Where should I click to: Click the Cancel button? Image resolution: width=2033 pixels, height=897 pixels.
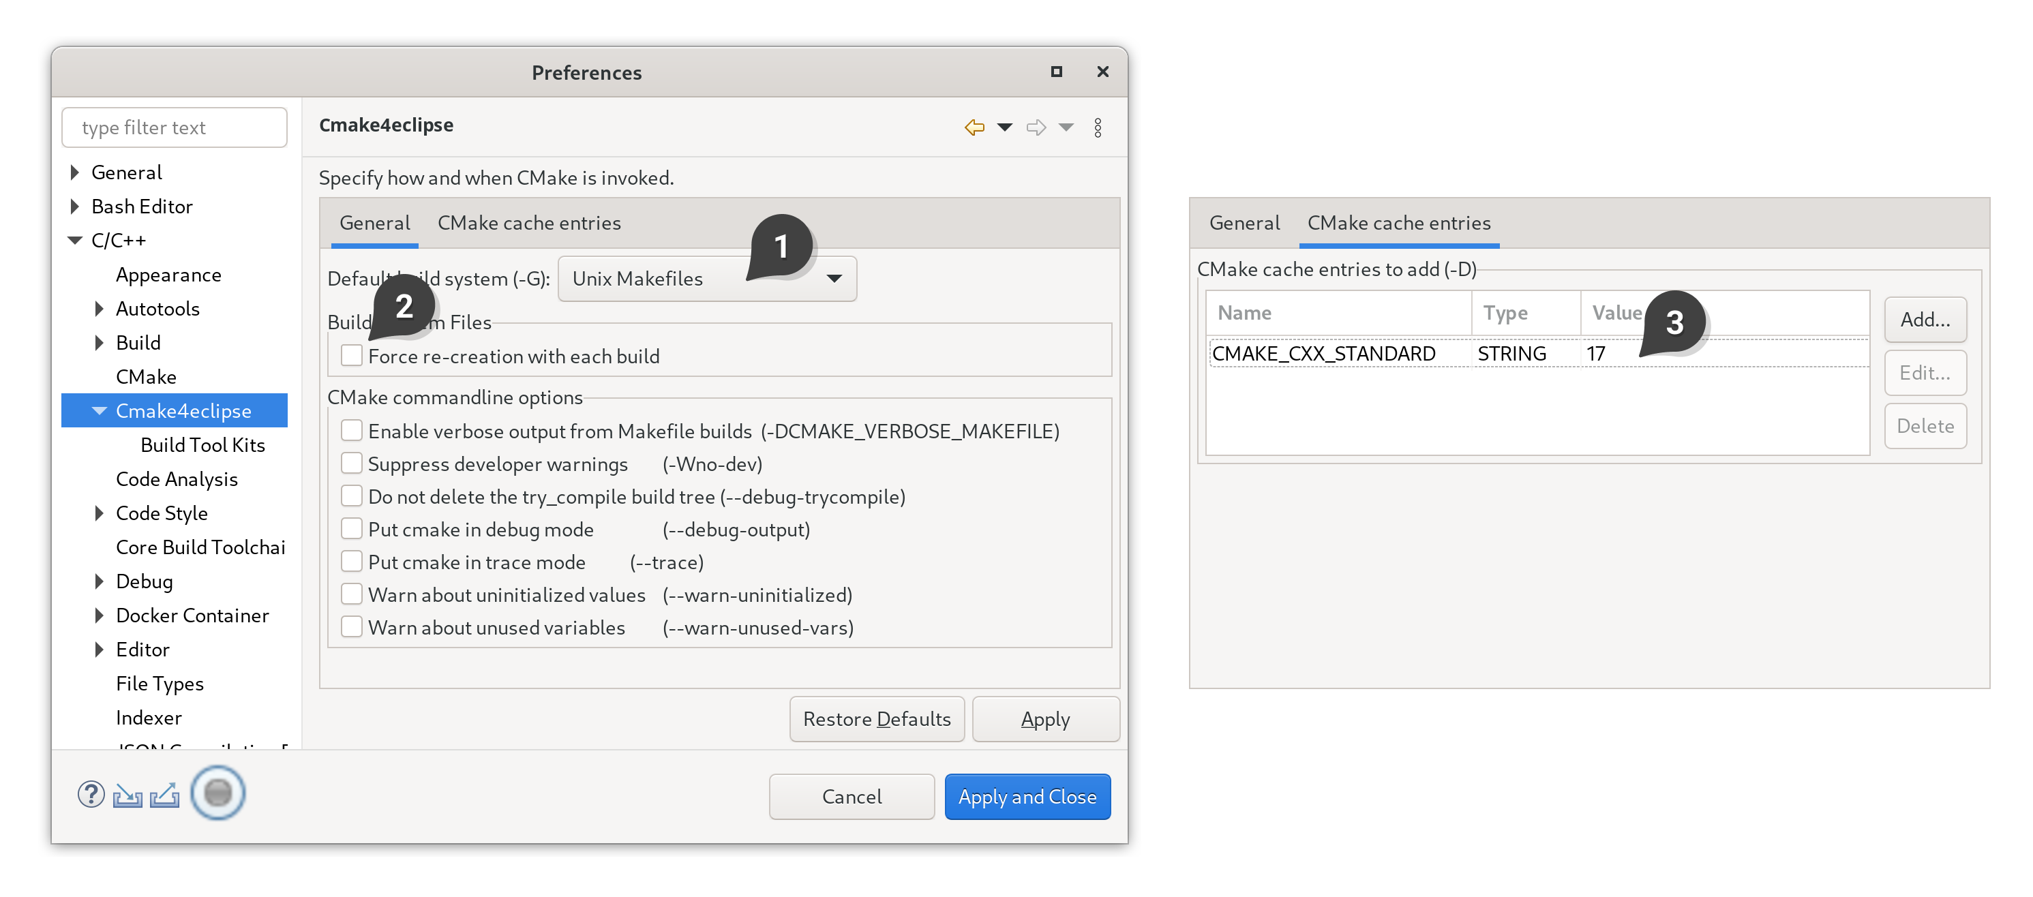(852, 797)
